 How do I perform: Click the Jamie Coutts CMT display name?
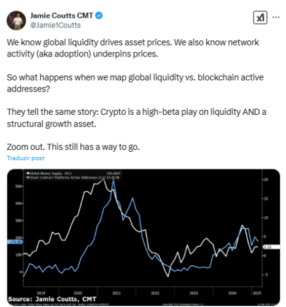point(61,15)
